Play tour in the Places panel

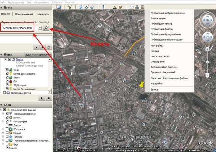pos(42,98)
